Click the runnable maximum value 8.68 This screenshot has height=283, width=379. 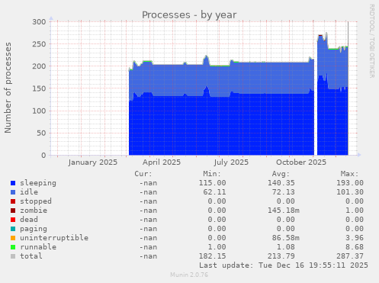tap(355, 247)
